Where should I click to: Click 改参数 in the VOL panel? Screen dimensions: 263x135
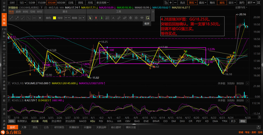pos(222,83)
